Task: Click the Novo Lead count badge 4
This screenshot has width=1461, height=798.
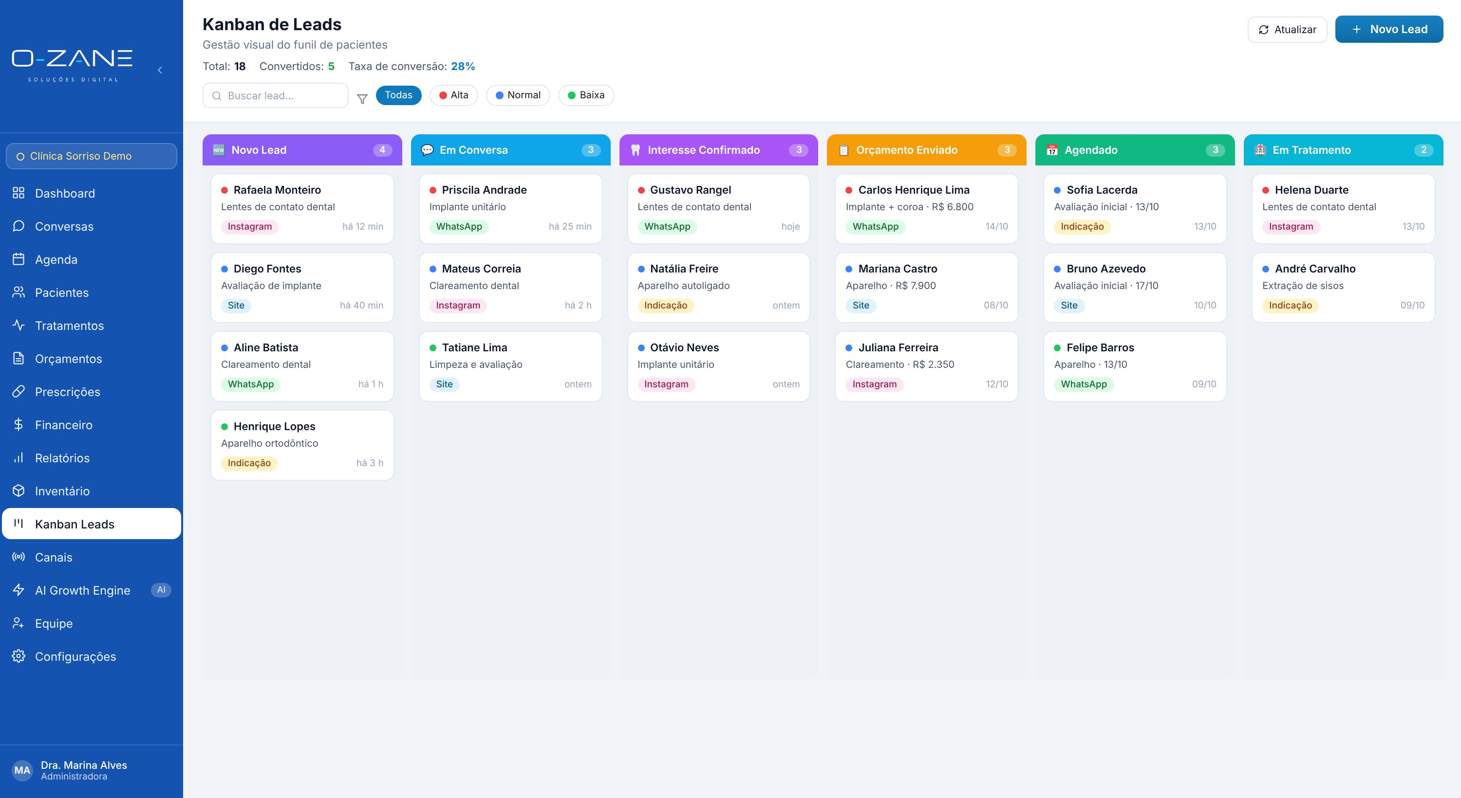Action: coord(382,150)
